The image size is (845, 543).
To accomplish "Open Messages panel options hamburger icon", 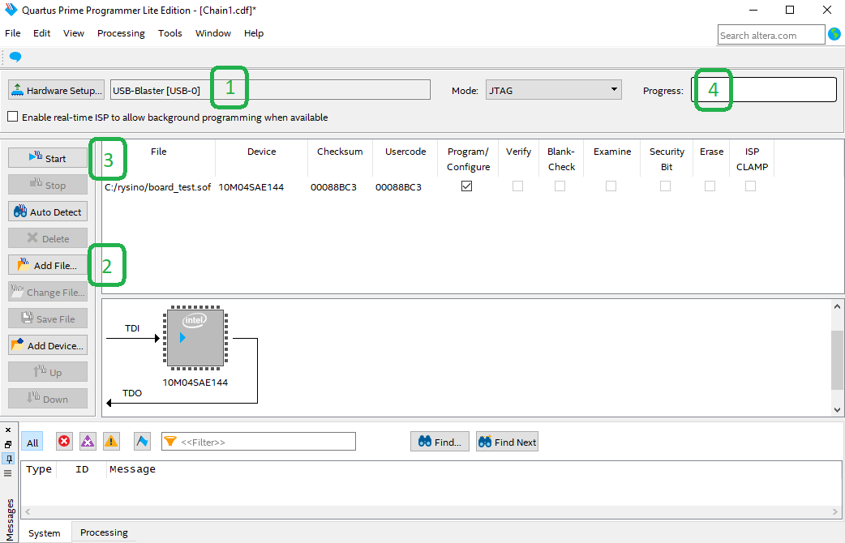I will [x=8, y=473].
